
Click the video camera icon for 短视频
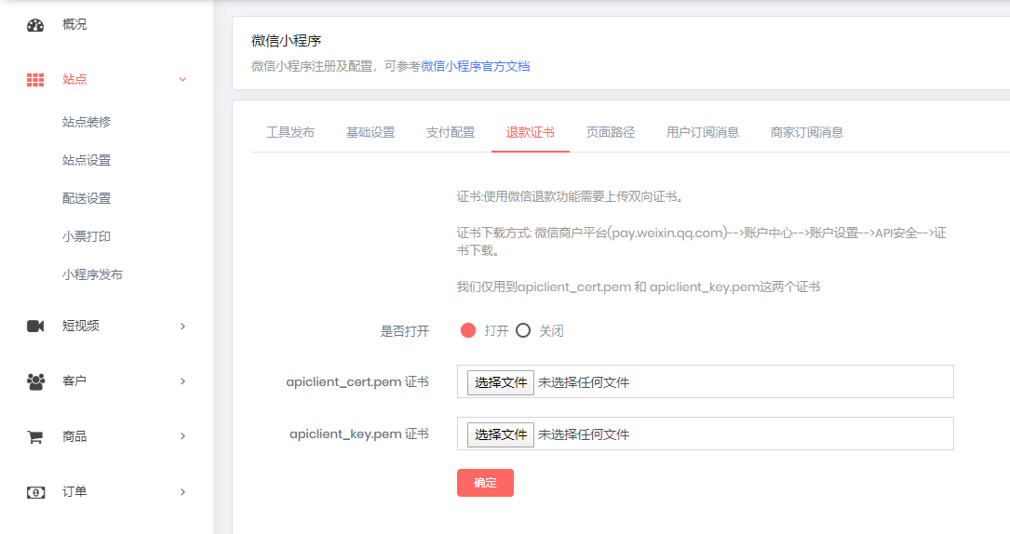(x=35, y=326)
